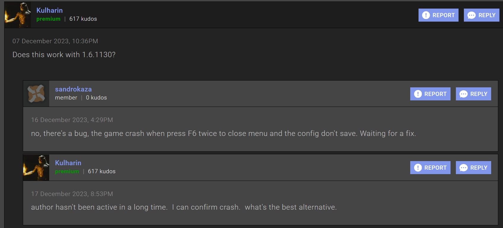Screen dimensions: 503x228
Task: Click Kulharin username on the 17 December reply
Action: pos(68,163)
